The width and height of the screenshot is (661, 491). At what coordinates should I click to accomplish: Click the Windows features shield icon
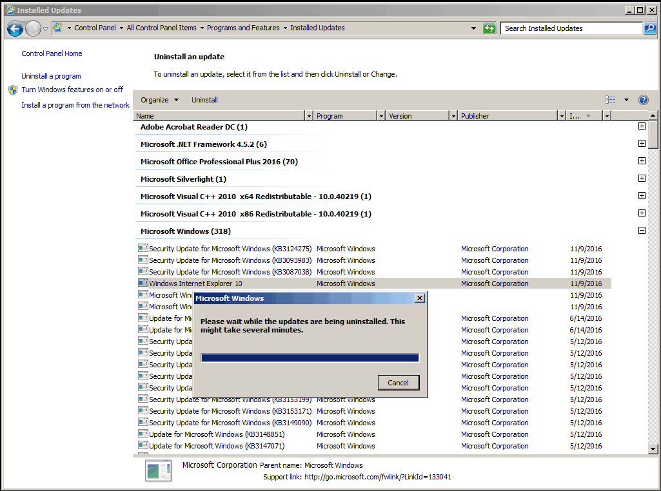click(13, 90)
